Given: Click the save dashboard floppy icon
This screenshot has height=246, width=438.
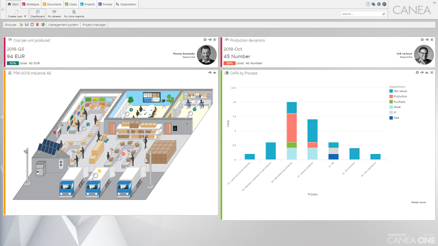Looking at the screenshot, I should click(x=26, y=25).
